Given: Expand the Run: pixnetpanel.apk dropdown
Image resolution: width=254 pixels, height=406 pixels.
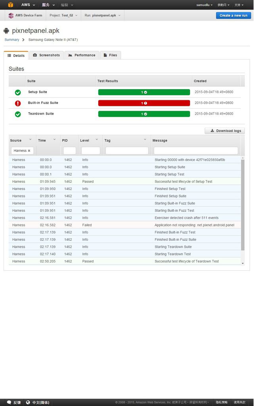Looking at the screenshot, I should point(103,15).
